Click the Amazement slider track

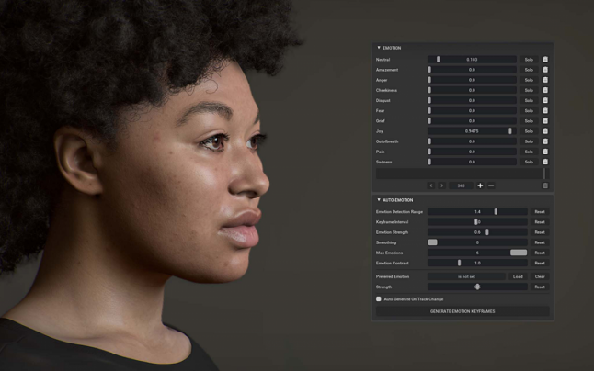point(472,70)
